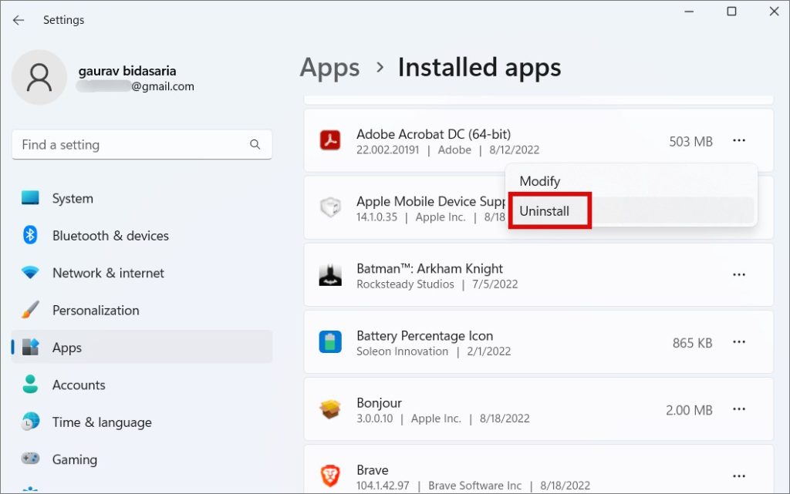Minimize the Settings window
Viewport: 790px width, 494px height.
pyautogui.click(x=689, y=11)
